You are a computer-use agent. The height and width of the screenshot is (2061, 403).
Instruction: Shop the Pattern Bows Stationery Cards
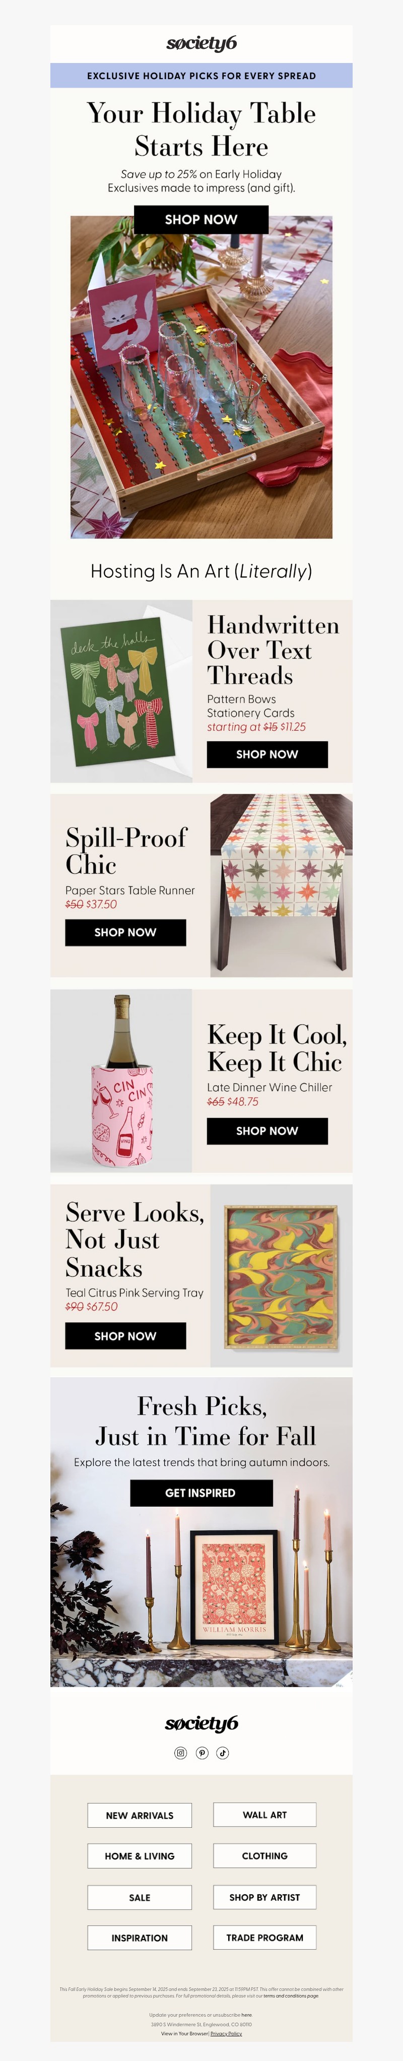point(267,754)
